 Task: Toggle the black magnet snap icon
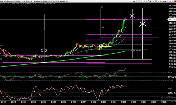165,1
